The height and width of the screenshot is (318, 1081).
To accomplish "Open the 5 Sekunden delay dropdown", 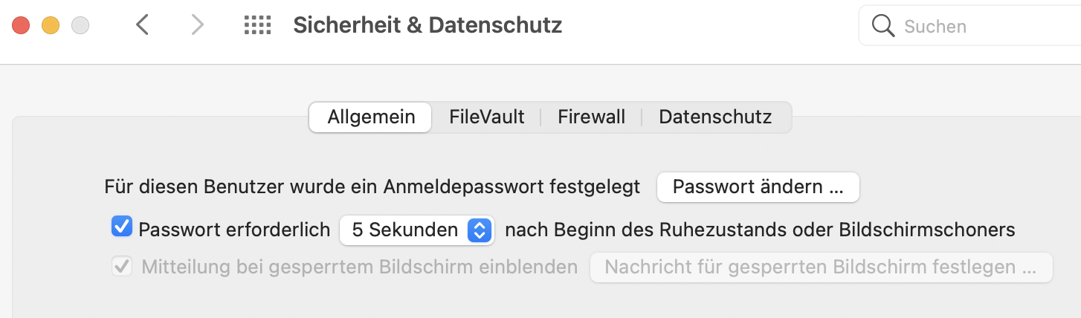I will [416, 230].
